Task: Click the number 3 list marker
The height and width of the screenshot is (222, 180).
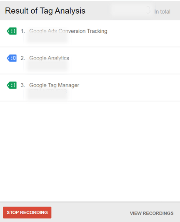Action: [23, 85]
